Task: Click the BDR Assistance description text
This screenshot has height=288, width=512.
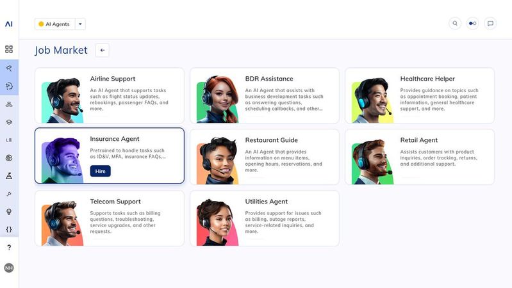Action: pyautogui.click(x=284, y=99)
